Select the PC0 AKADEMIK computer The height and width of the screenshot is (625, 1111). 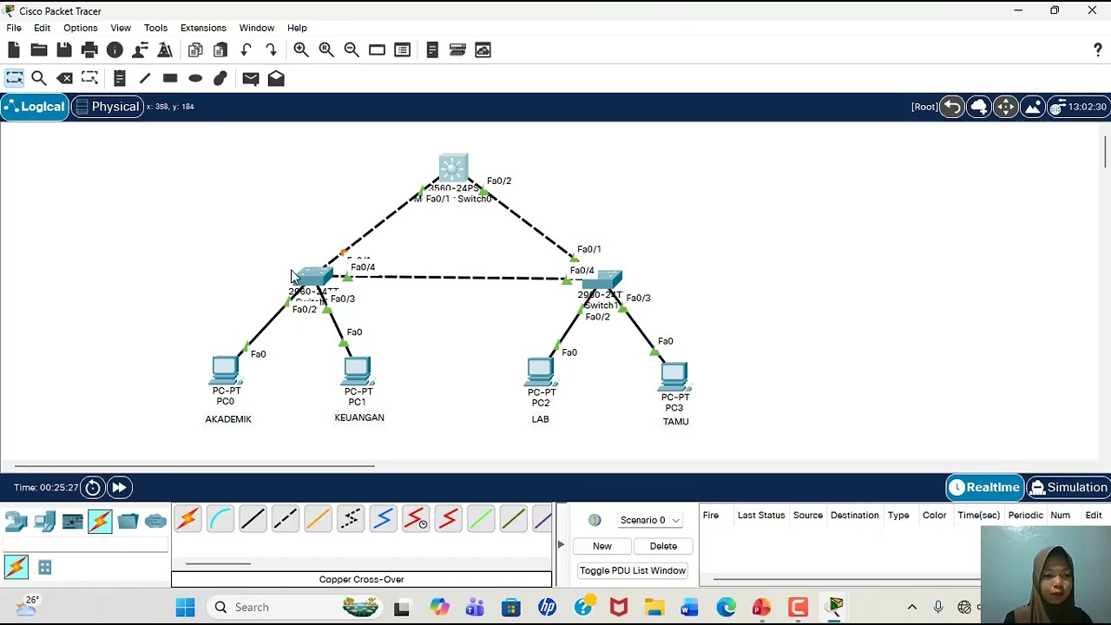point(226,371)
